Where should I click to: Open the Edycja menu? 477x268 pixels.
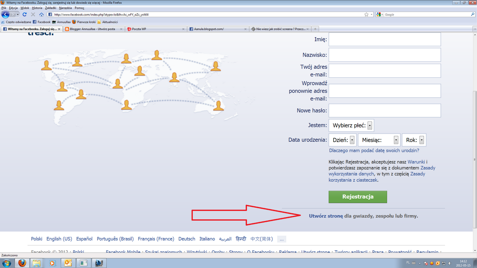(13, 8)
